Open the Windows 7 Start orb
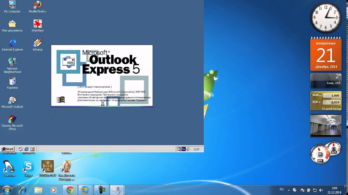This screenshot has height=195, width=348. pos(7,190)
